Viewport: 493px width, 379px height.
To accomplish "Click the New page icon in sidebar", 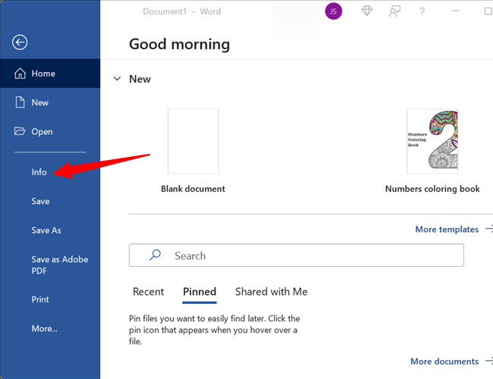I will (20, 102).
